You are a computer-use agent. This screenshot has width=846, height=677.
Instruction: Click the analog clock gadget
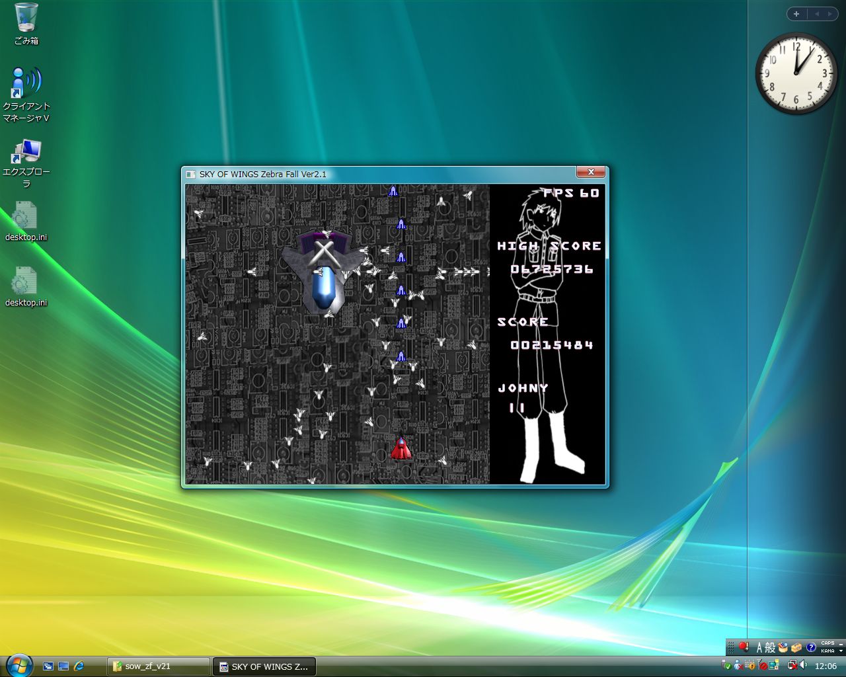coord(796,73)
